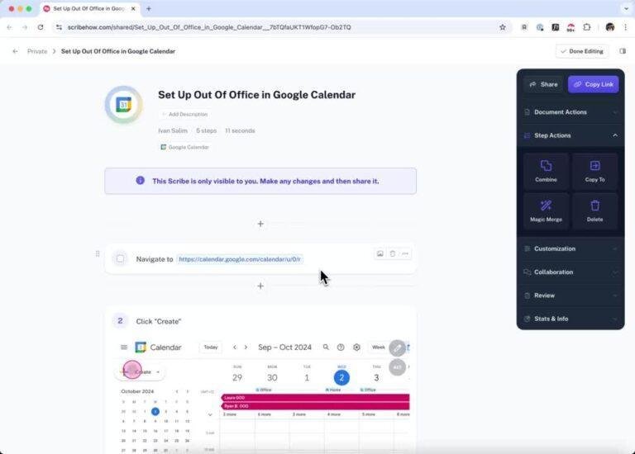635x454 pixels.
Task: Expand the Customization section
Action: pyautogui.click(x=571, y=248)
